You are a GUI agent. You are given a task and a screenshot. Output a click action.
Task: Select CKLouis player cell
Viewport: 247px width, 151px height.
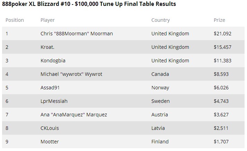click(50, 128)
